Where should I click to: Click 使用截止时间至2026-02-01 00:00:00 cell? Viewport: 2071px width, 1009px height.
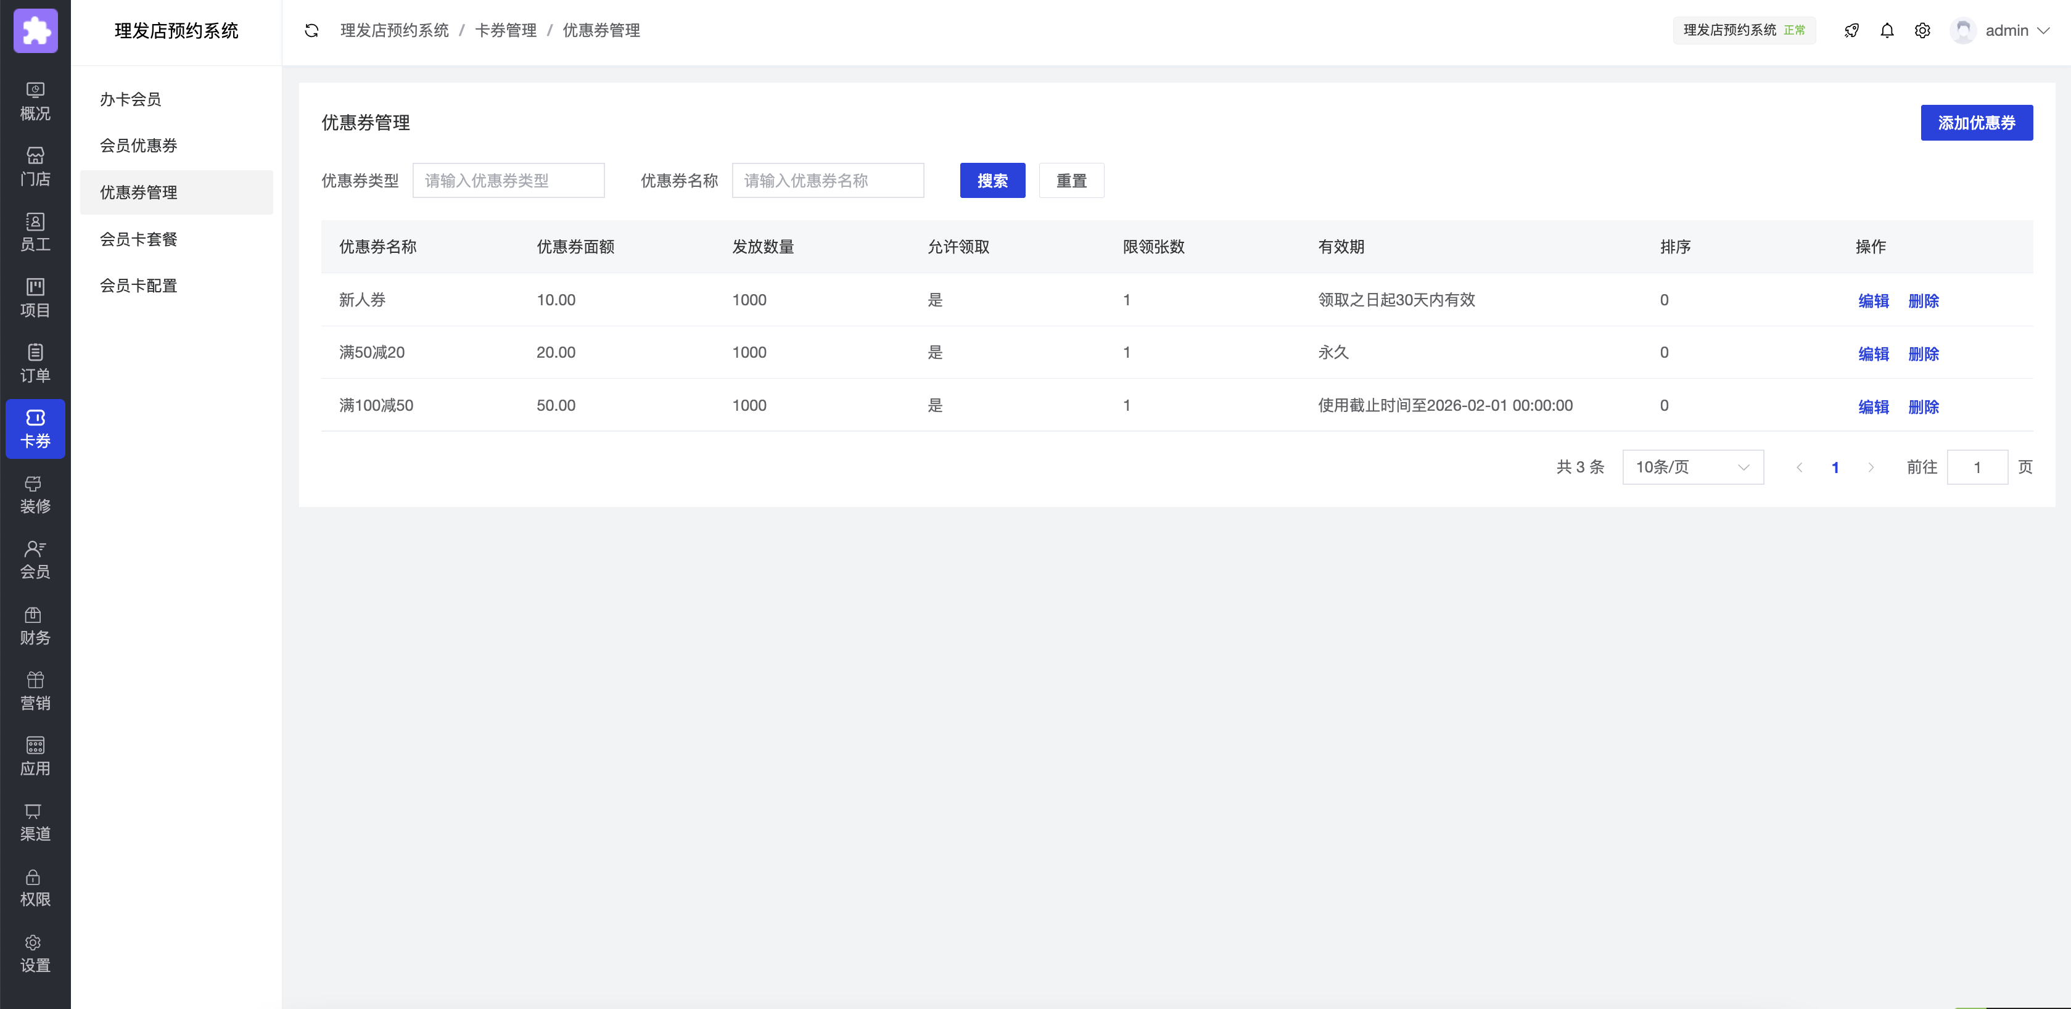click(1445, 405)
